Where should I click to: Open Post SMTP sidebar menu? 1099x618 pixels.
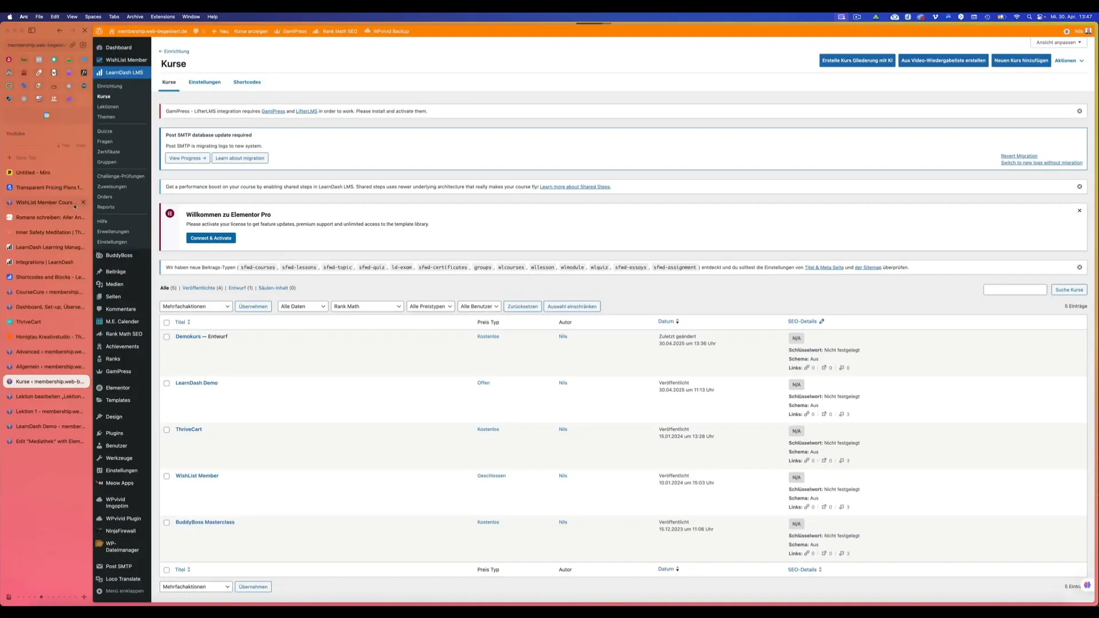tap(118, 566)
